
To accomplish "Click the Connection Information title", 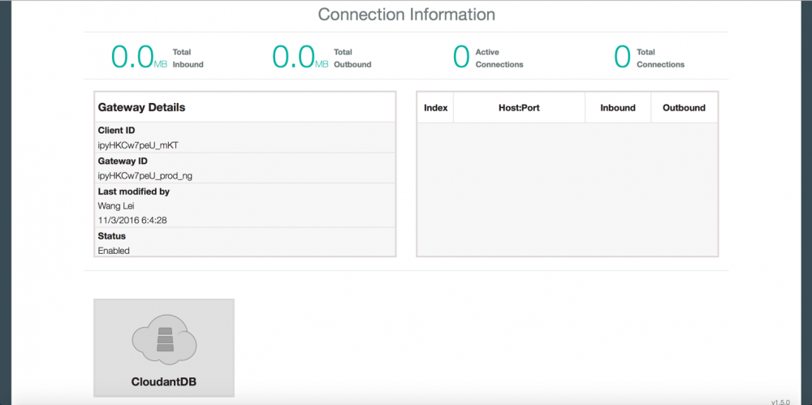I will 407,14.
